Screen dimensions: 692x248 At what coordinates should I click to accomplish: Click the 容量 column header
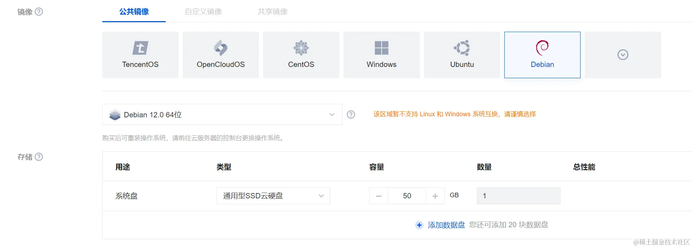(377, 167)
